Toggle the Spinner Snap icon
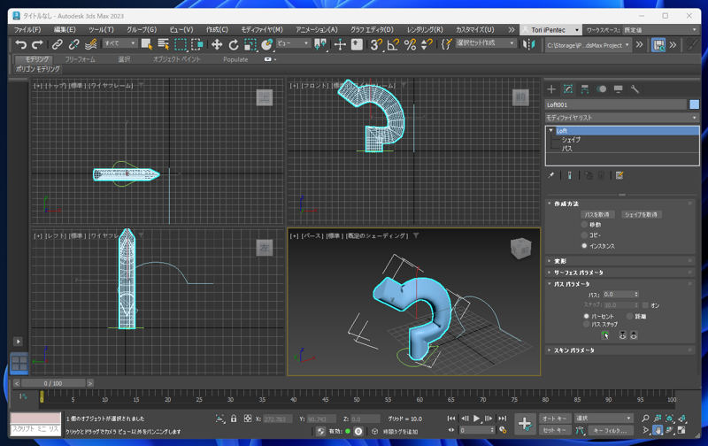Viewport: 708px width, 446px height. coord(427,44)
